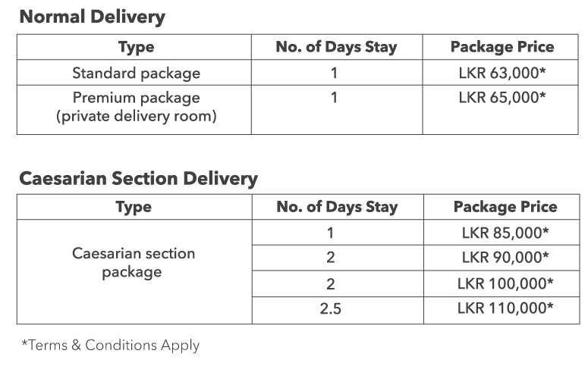588x366 pixels.
Task: Click Type header in Normal Delivery table
Action: tap(136, 47)
